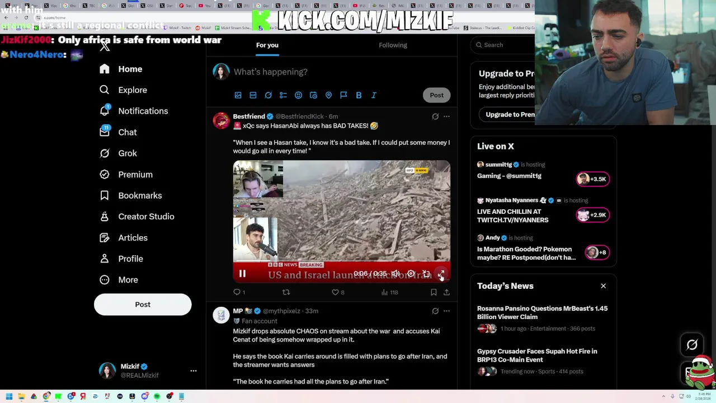This screenshot has width=716, height=403.
Task: Tag a location in the post
Action: click(328, 95)
